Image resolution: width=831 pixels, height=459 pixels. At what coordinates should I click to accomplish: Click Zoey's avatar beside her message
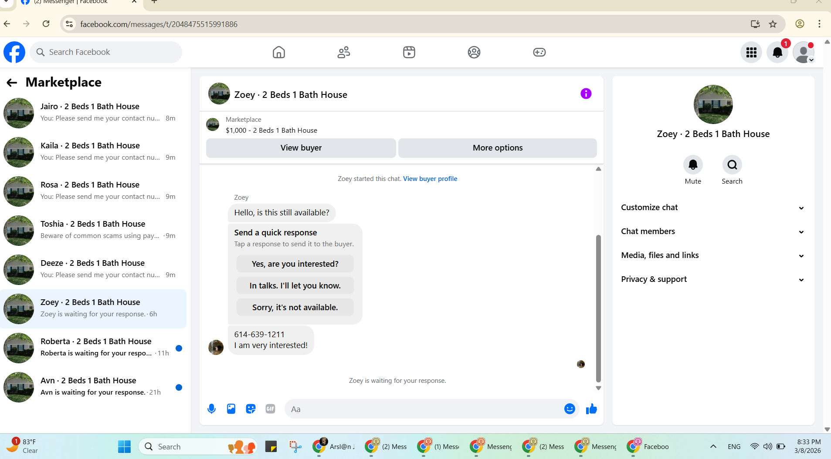(216, 347)
